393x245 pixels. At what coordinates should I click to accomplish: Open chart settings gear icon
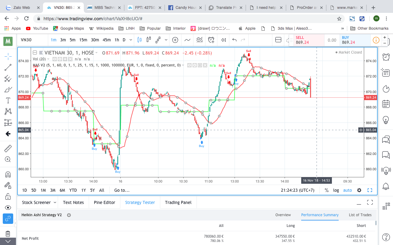tap(359, 190)
